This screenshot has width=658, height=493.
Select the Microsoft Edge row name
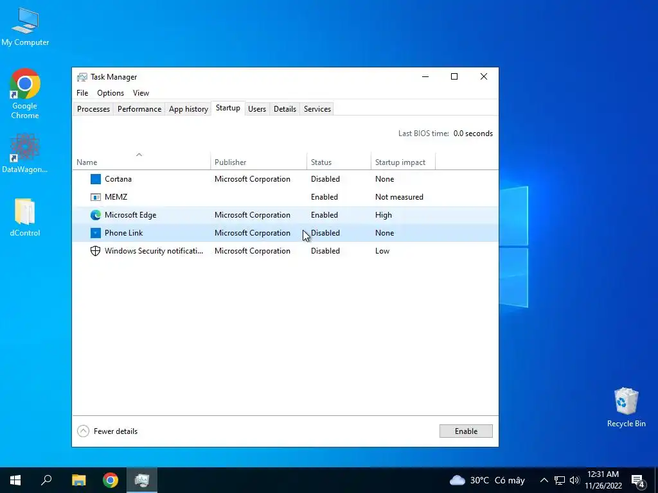[130, 215]
